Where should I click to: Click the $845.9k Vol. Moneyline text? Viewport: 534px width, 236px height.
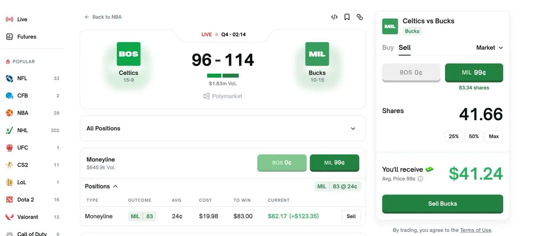click(x=101, y=168)
